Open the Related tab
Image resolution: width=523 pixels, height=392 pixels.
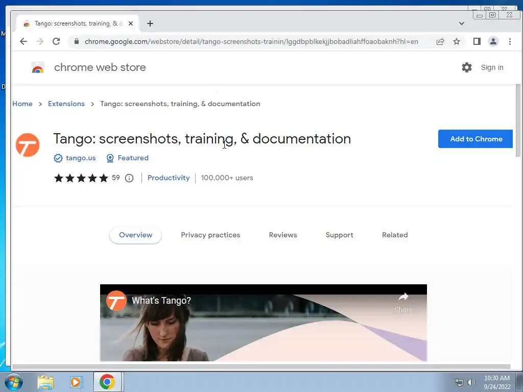(395, 235)
